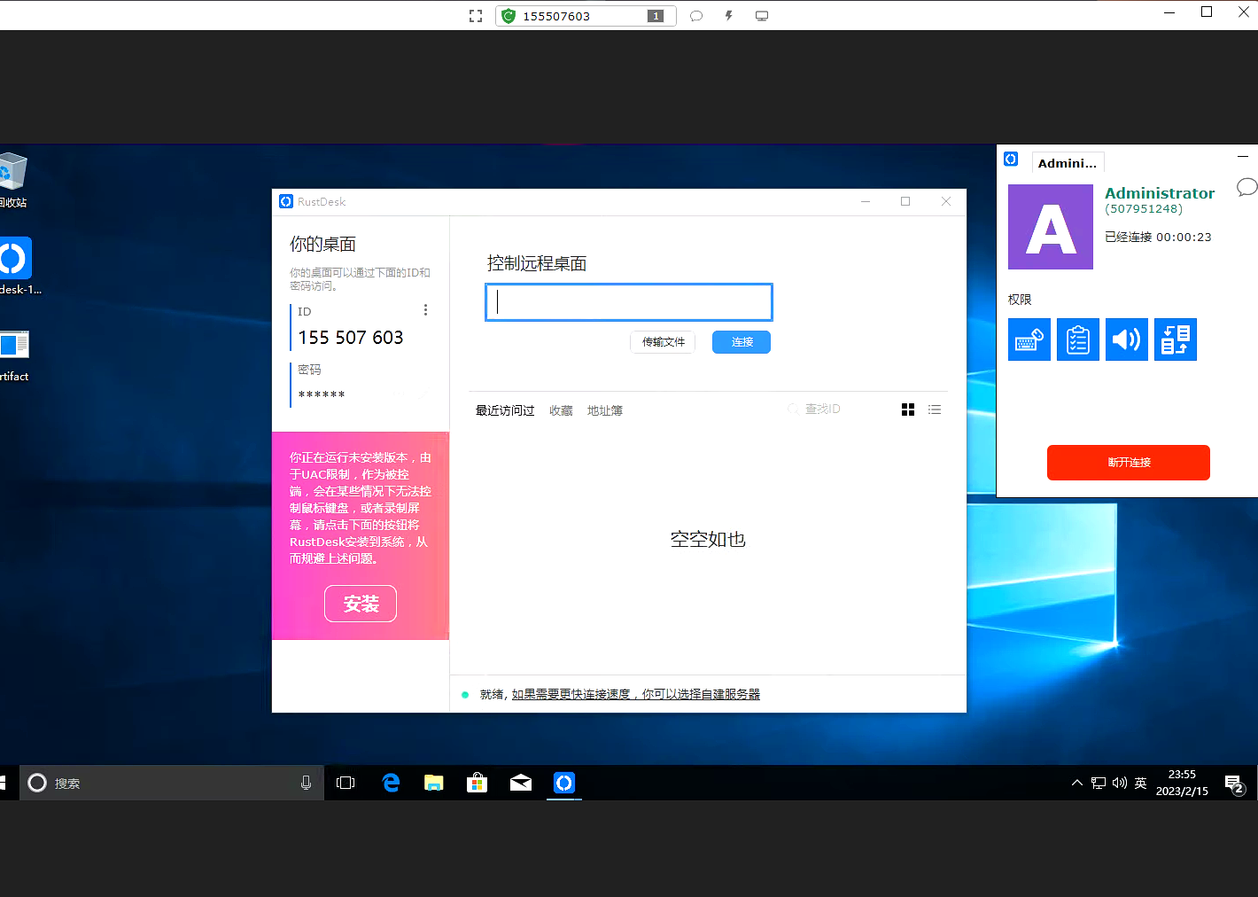Image resolution: width=1258 pixels, height=897 pixels.
Task: Click the 传输文件 file transfer button
Action: pos(663,342)
